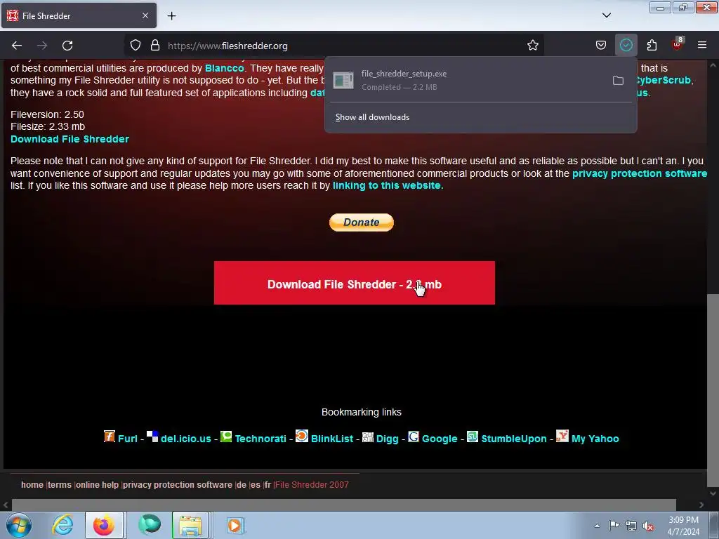Screen dimensions: 719x539
Task: Go back to the previous page
Action: tap(17, 46)
